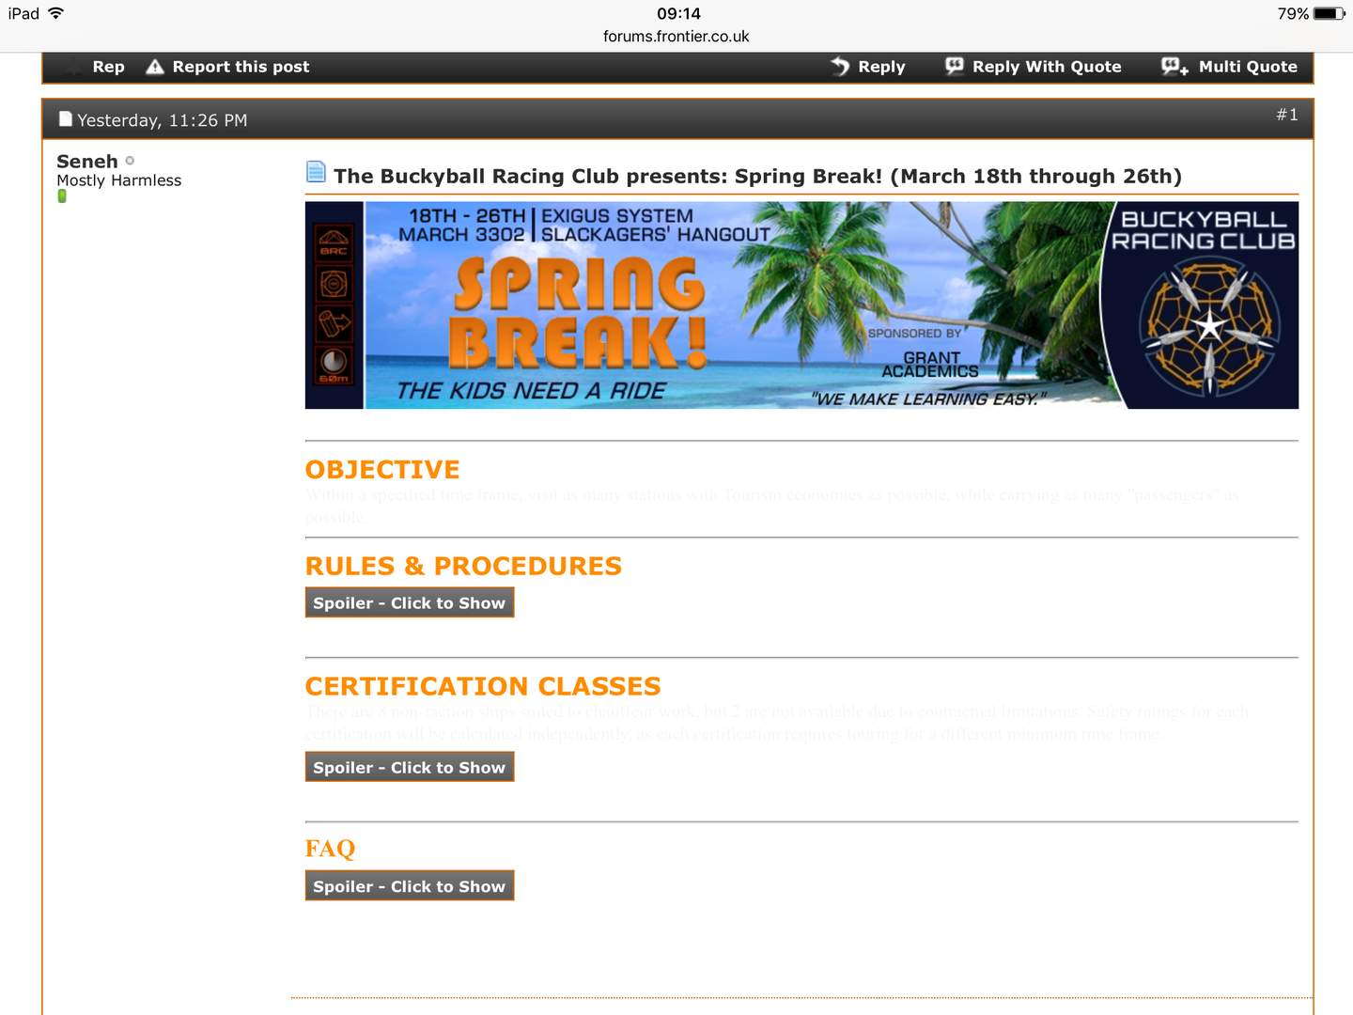Click the OBJECTIVE heading
Image resolution: width=1353 pixels, height=1015 pixels.
pyautogui.click(x=382, y=469)
